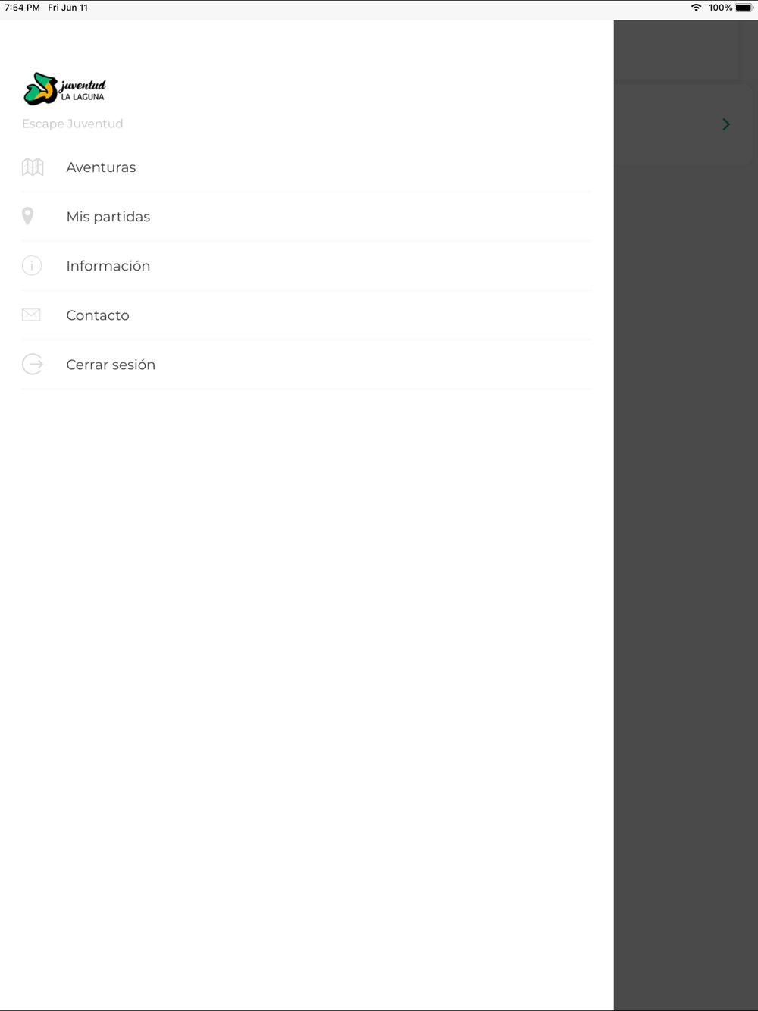The width and height of the screenshot is (758, 1011).
Task: Tap the logout arrow icon
Action: point(33,364)
